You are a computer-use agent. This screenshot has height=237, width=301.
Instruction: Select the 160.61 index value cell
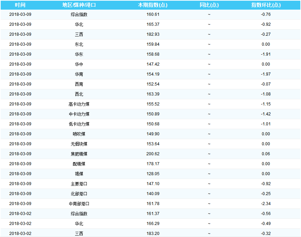click(153, 14)
